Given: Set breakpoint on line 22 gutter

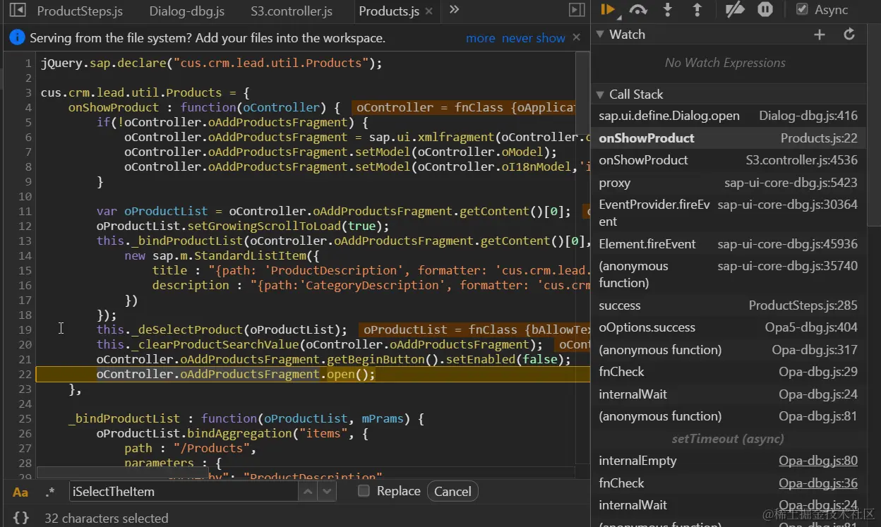Looking at the screenshot, I should 25,375.
